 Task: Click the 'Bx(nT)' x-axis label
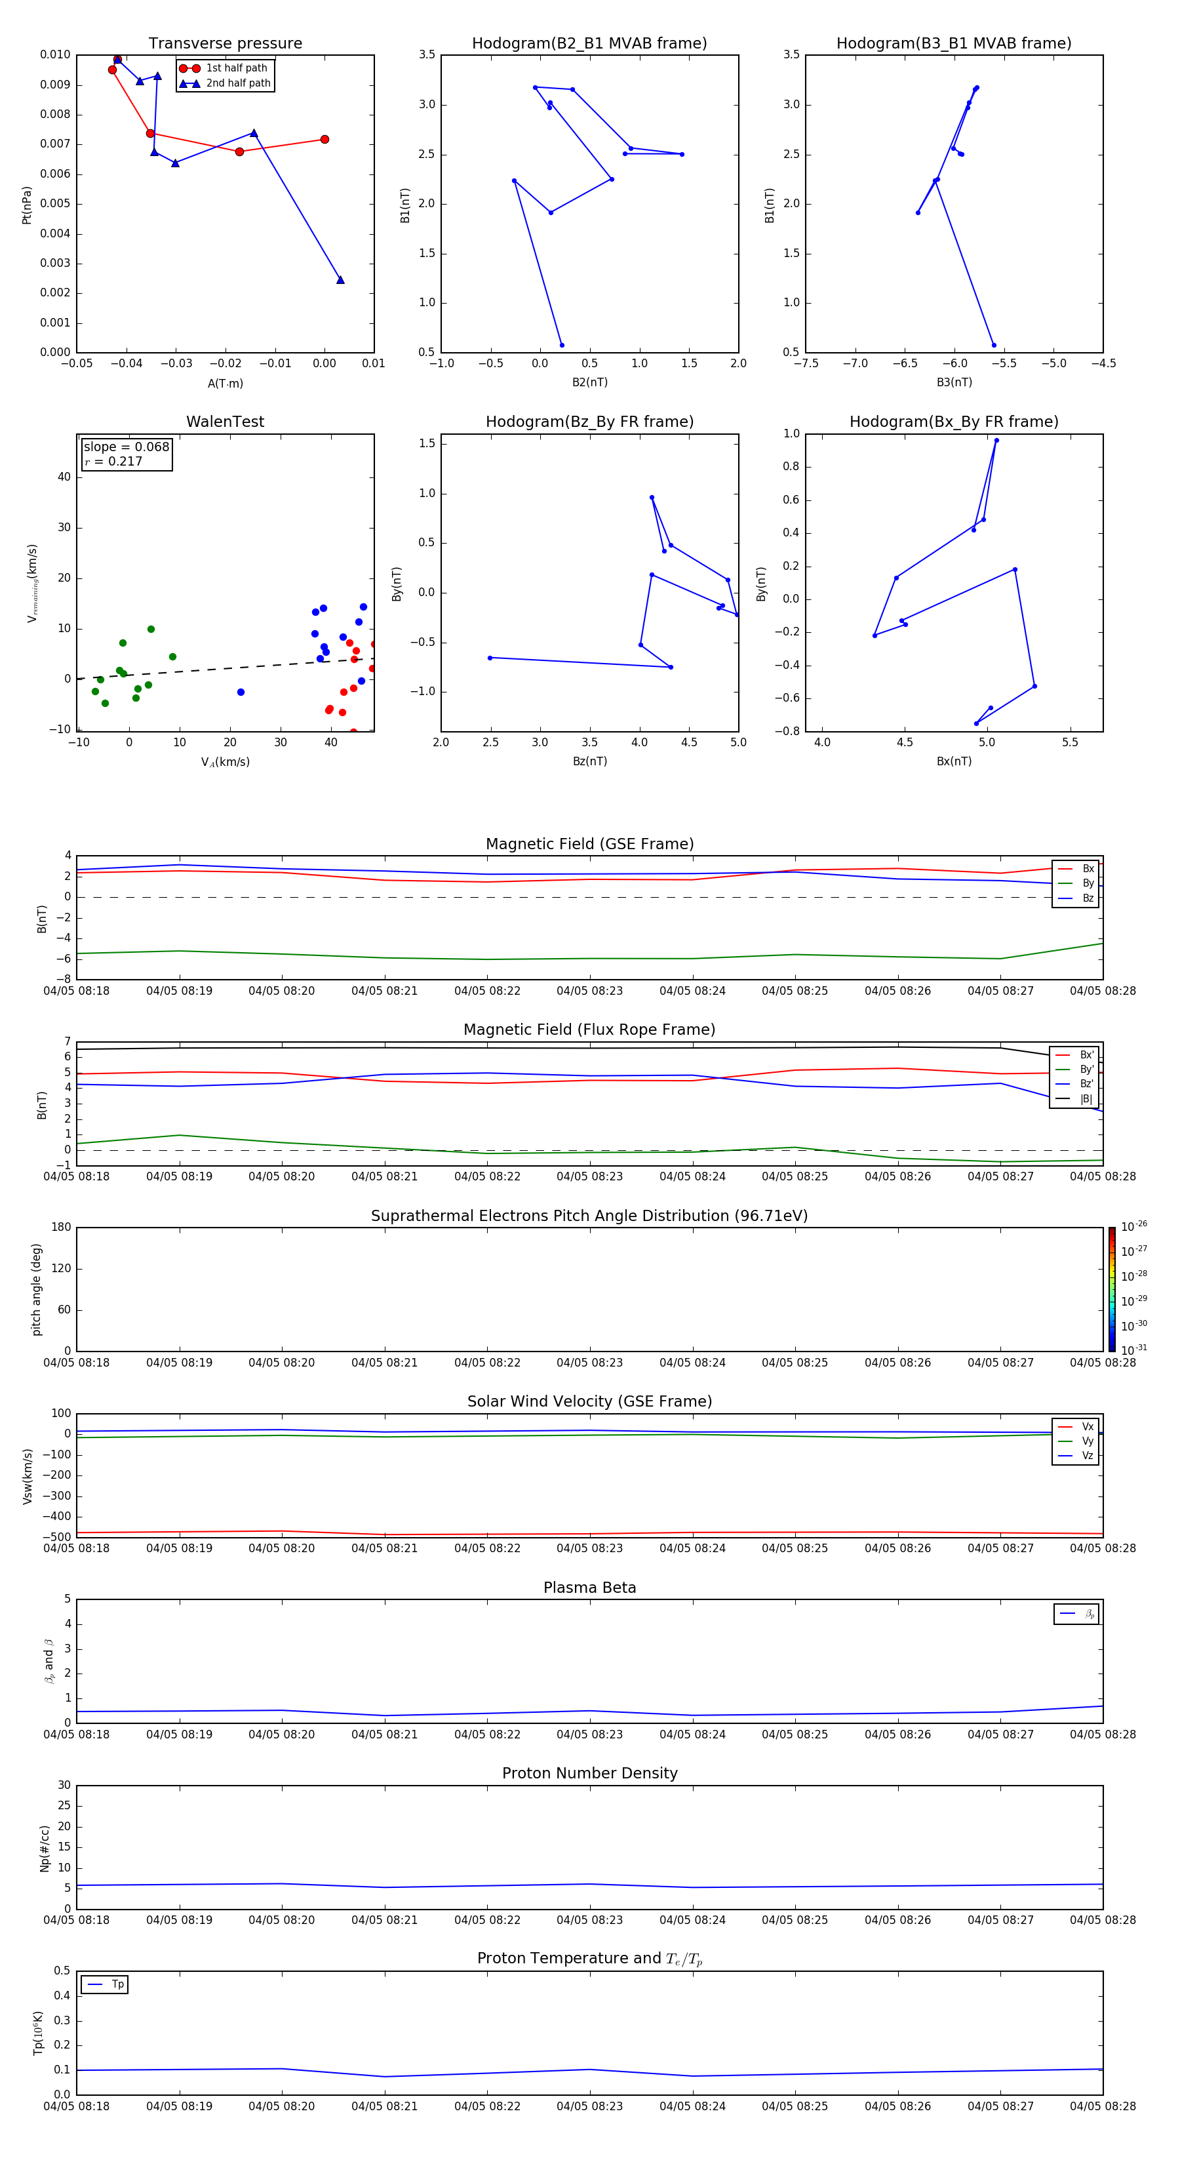click(954, 761)
